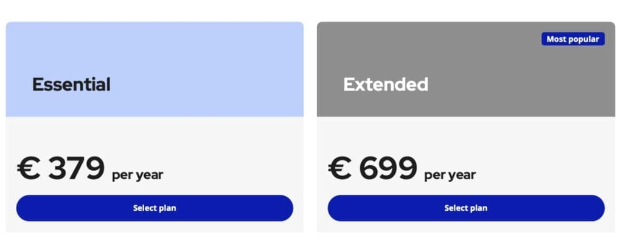Click the Essential plan heading

click(71, 84)
